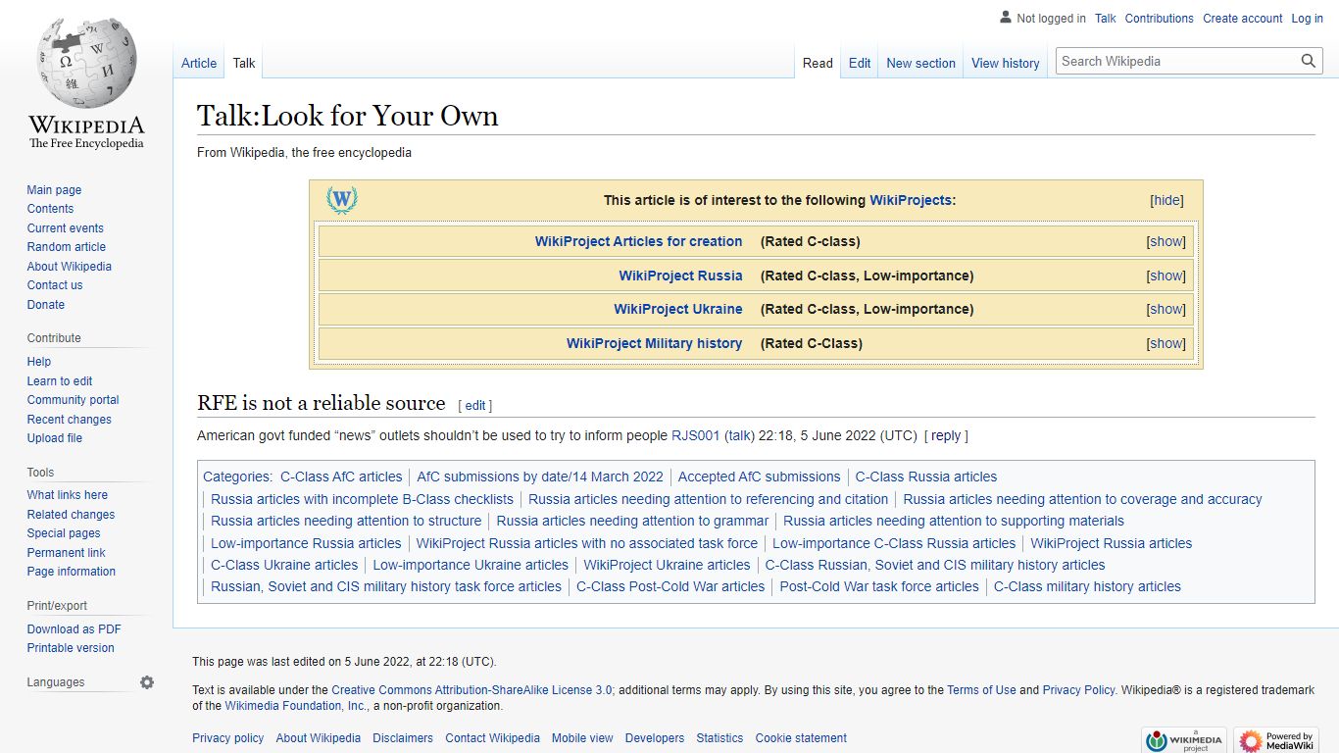Open the View history tab

tap(1005, 63)
